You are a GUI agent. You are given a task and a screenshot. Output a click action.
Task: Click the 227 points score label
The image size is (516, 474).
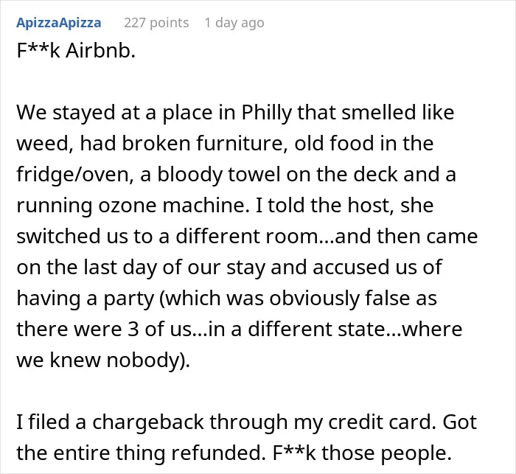[x=156, y=23]
